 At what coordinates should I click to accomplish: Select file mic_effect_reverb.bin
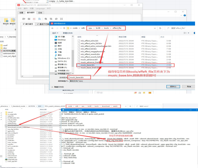(90, 54)
